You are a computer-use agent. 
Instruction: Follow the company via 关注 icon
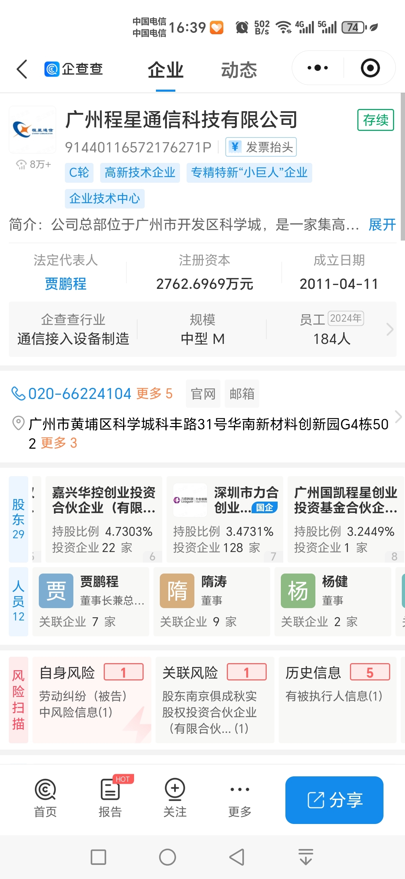[175, 799]
